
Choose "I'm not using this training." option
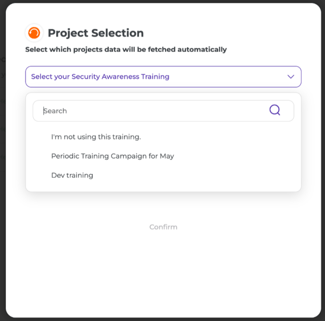tap(96, 137)
